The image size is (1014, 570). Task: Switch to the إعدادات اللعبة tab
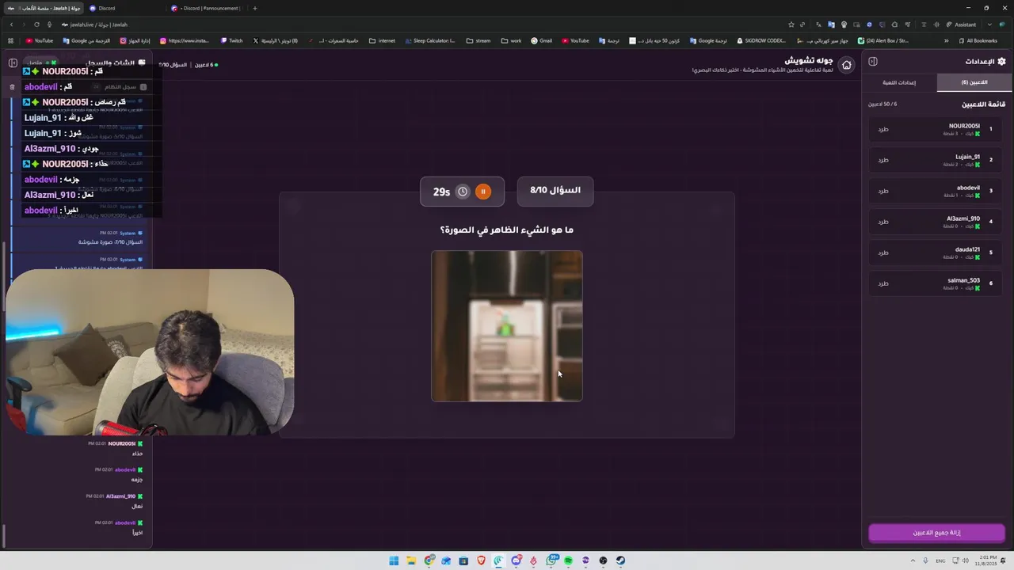899,82
